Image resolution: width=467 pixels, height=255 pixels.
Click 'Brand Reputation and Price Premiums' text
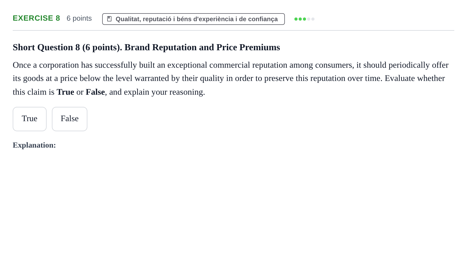(x=202, y=47)
